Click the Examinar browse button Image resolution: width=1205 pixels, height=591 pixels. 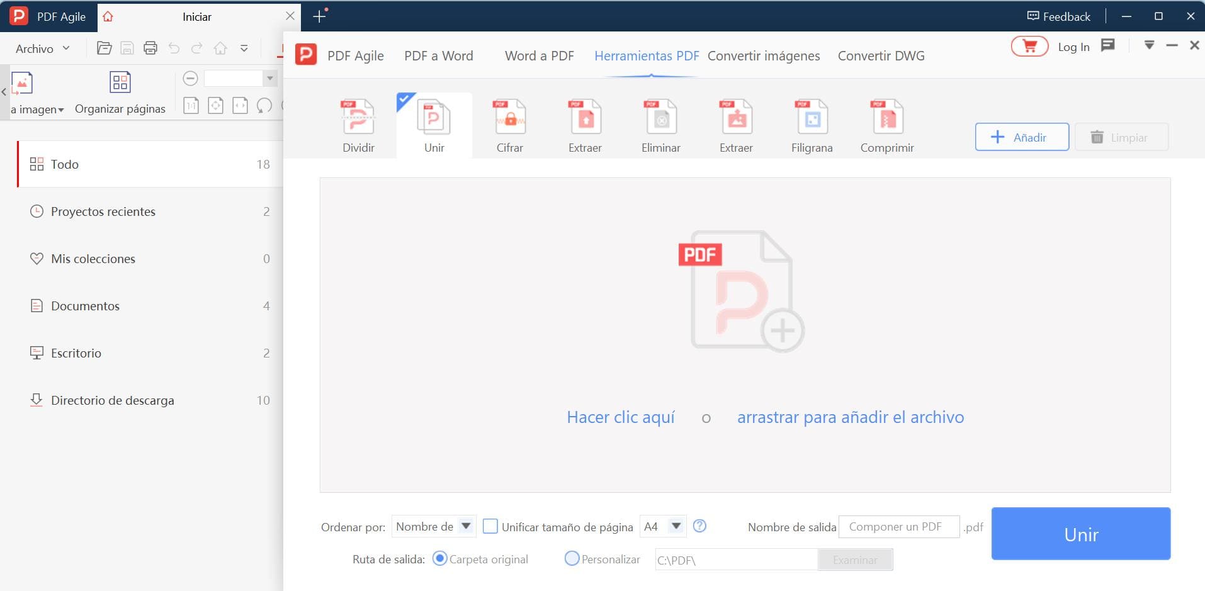855,560
